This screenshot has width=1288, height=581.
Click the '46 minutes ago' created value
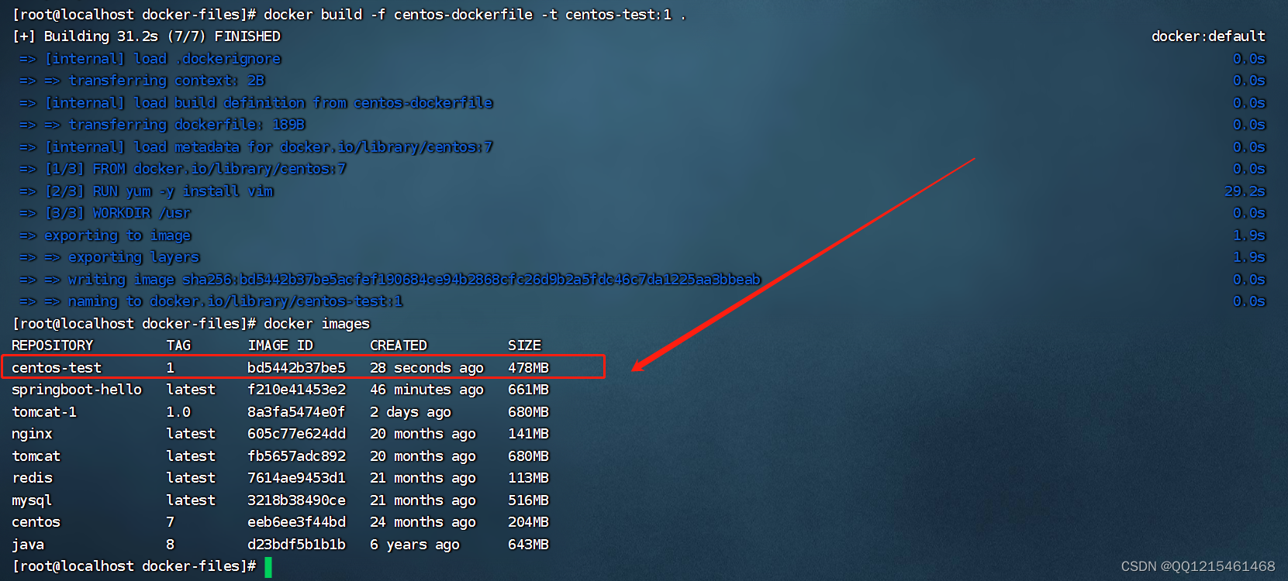(427, 390)
